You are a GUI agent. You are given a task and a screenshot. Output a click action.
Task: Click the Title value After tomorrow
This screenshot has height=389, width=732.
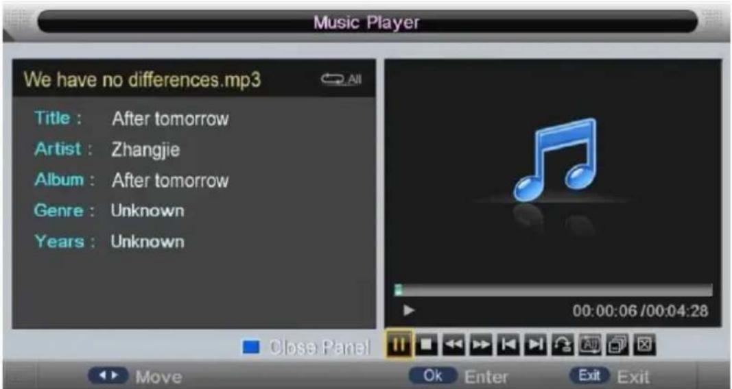click(170, 118)
